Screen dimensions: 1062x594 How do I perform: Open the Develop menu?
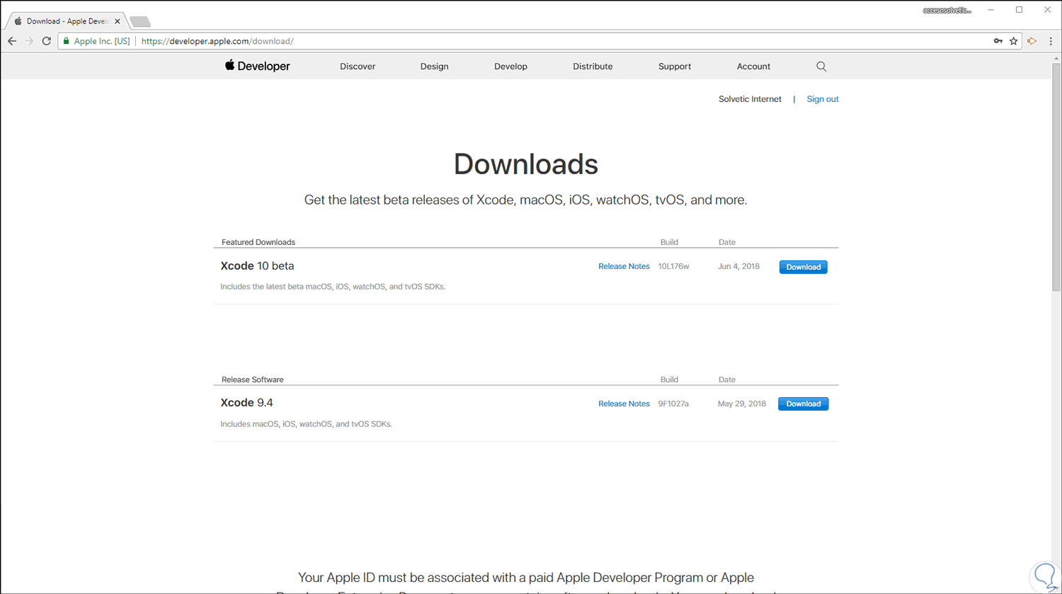[510, 67]
